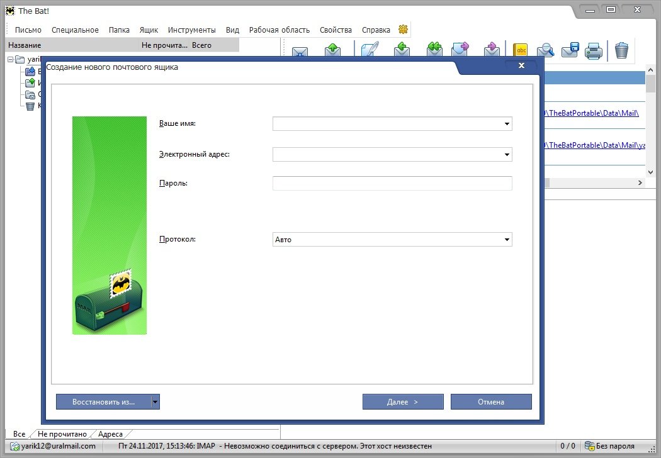Screen dimensions: 661x458
Task: Click the Reply All double-arrow icon
Action: tap(434, 50)
